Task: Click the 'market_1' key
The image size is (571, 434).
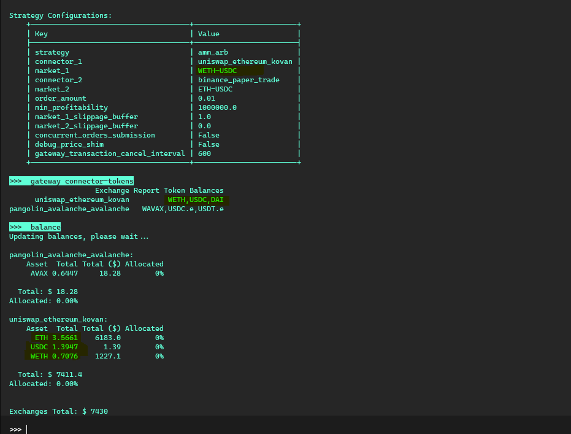Action: tap(52, 71)
